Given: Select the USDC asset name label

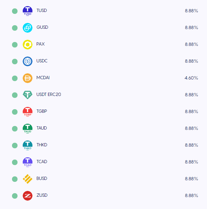Looking at the screenshot, I should tap(42, 61).
